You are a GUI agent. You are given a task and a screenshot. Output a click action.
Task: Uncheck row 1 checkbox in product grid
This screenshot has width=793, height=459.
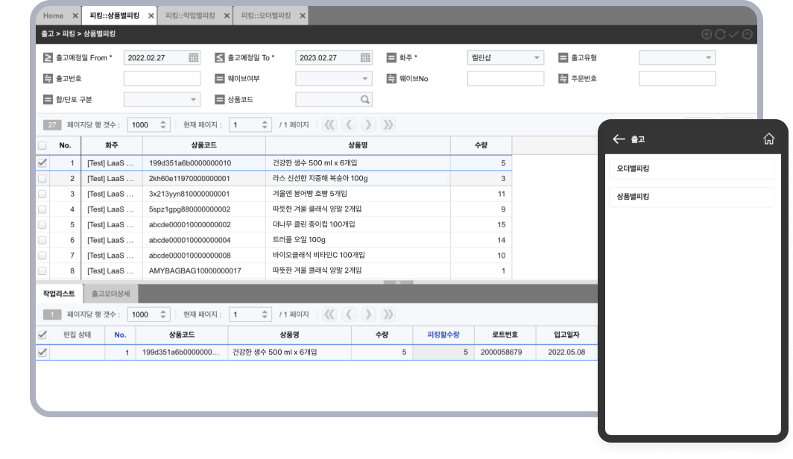[x=42, y=162]
